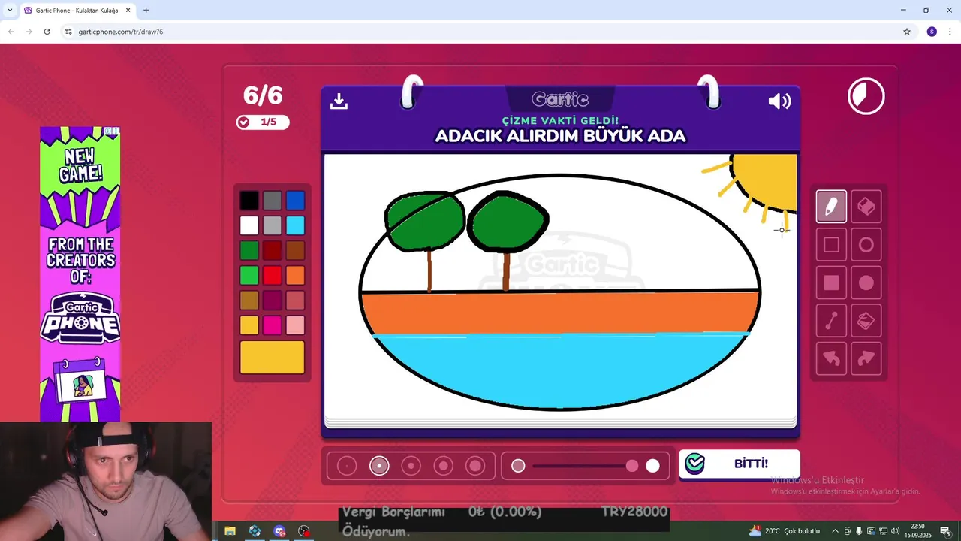Viewport: 961px width, 541px height.
Task: Select the smallest brush size
Action: [x=346, y=466]
